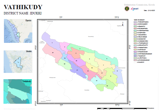Open the Kerala state inset map

[x=18, y=31]
